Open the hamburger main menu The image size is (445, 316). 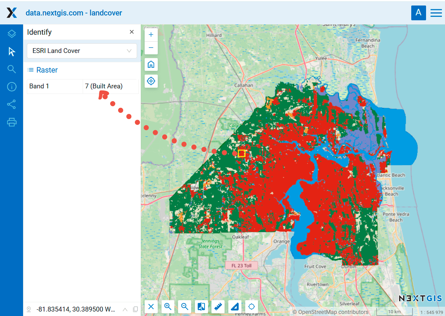(436, 13)
